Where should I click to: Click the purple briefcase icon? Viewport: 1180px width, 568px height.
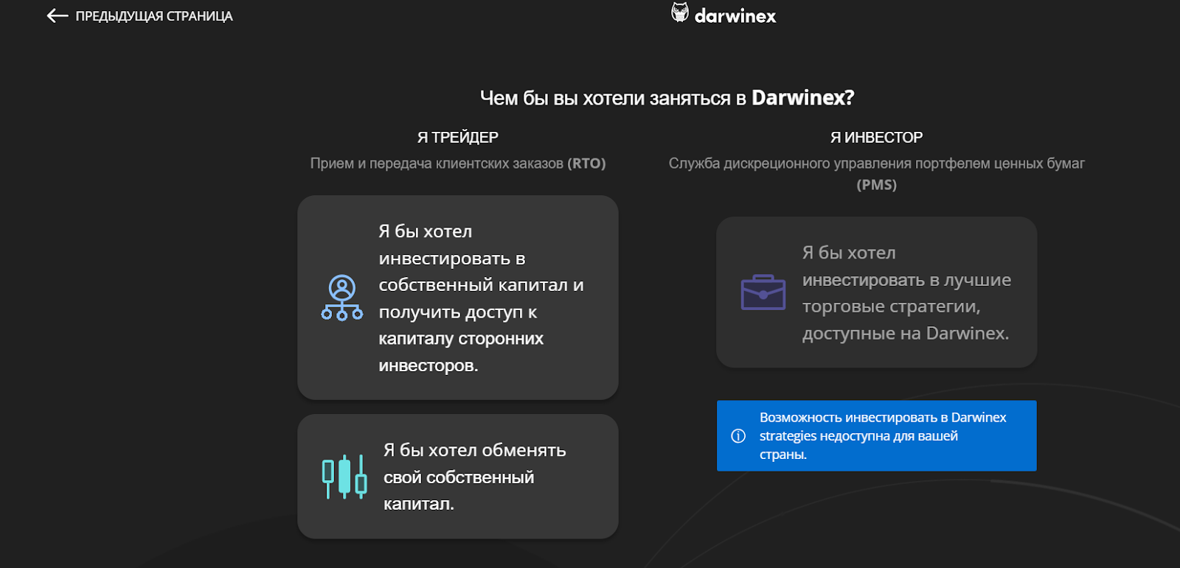point(763,292)
